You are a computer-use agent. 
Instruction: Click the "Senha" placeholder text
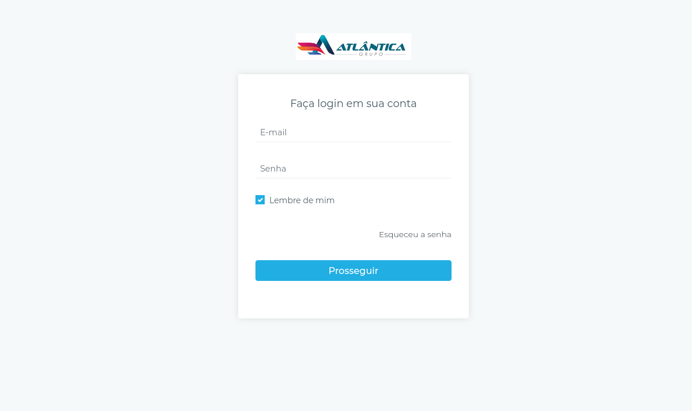(x=273, y=169)
